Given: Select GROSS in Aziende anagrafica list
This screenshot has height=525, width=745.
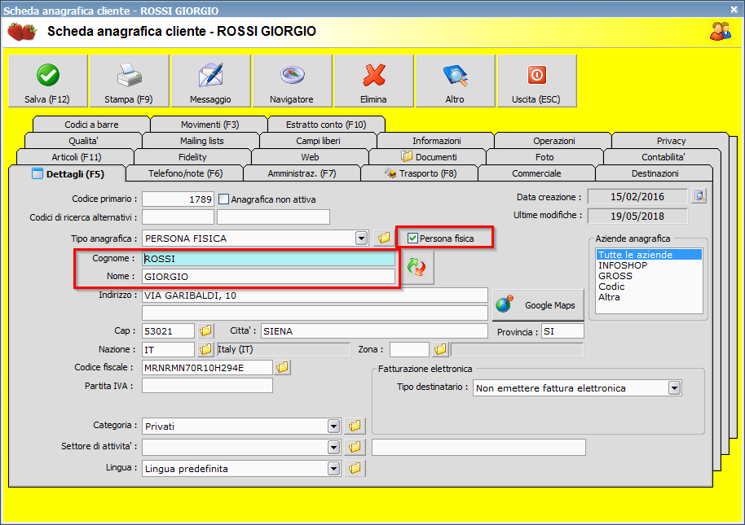Looking at the screenshot, I should pyautogui.click(x=649, y=276).
